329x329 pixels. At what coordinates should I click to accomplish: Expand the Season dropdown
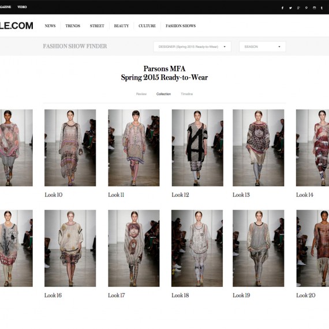pos(263,47)
